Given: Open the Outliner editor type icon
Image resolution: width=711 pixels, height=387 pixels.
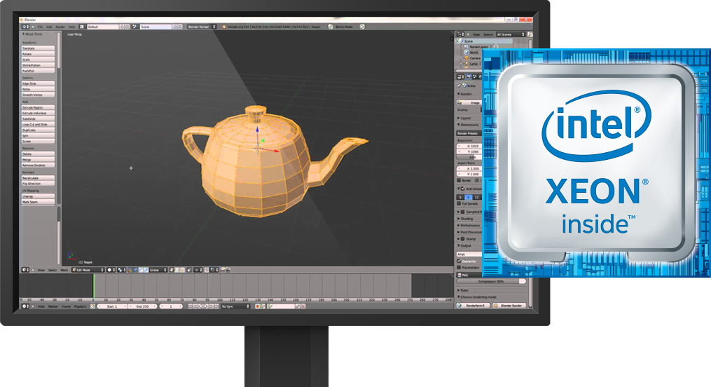Looking at the screenshot, I should click(460, 34).
